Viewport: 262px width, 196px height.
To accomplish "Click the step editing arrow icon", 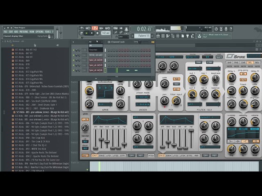I will [x=121, y=28].
